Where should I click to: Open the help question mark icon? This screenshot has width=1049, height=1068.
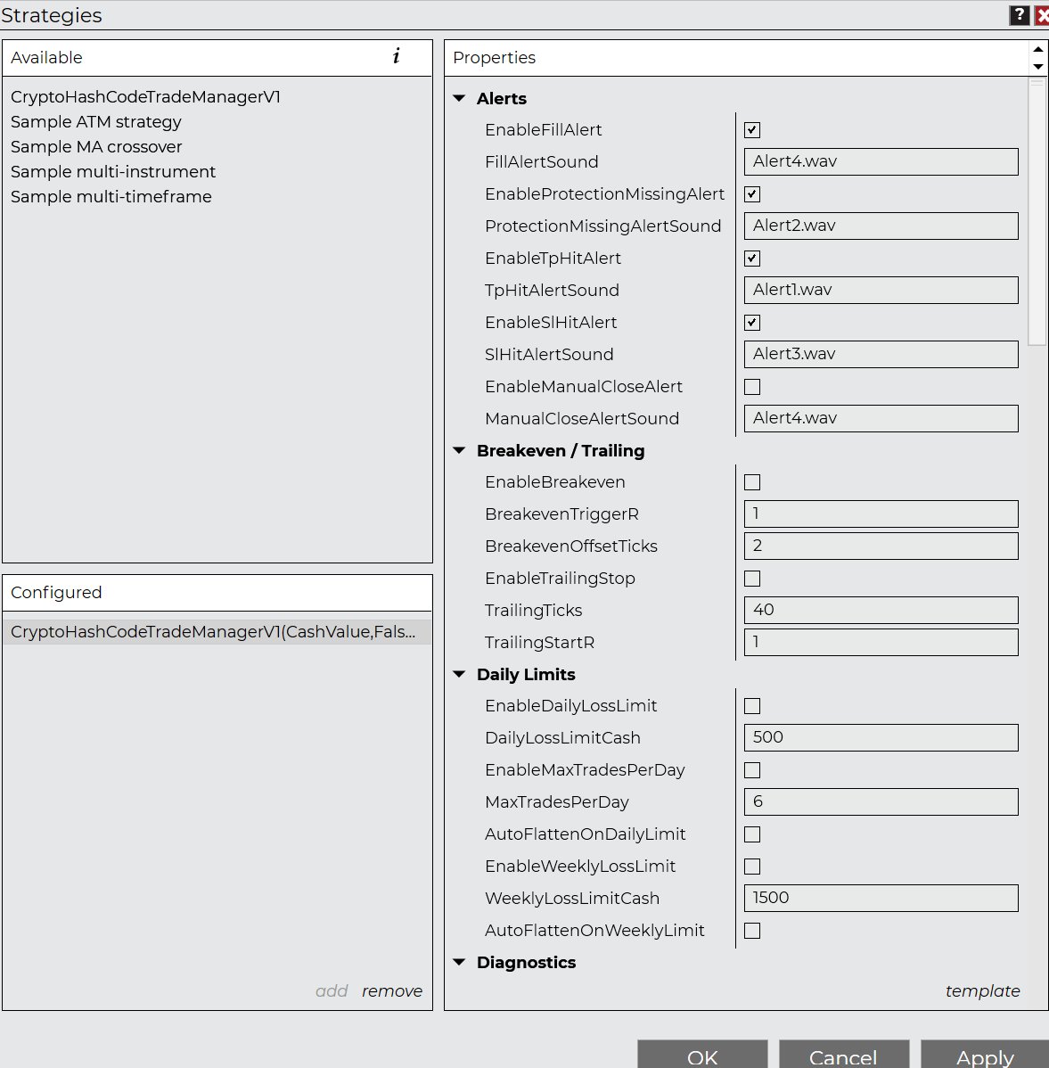pyautogui.click(x=1019, y=15)
